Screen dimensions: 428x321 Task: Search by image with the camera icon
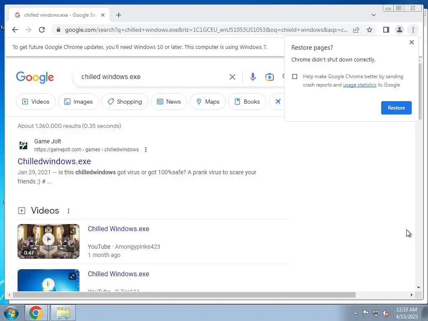pyautogui.click(x=270, y=77)
